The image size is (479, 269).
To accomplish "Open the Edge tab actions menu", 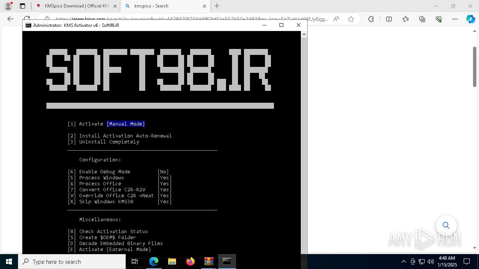I will tap(22, 6).
